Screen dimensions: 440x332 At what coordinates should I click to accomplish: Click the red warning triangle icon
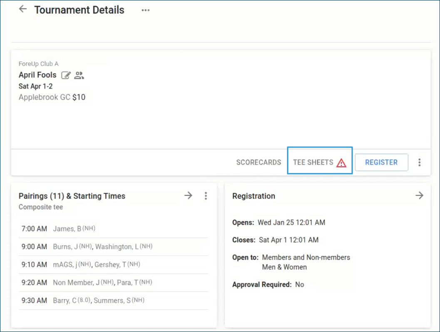(x=341, y=163)
